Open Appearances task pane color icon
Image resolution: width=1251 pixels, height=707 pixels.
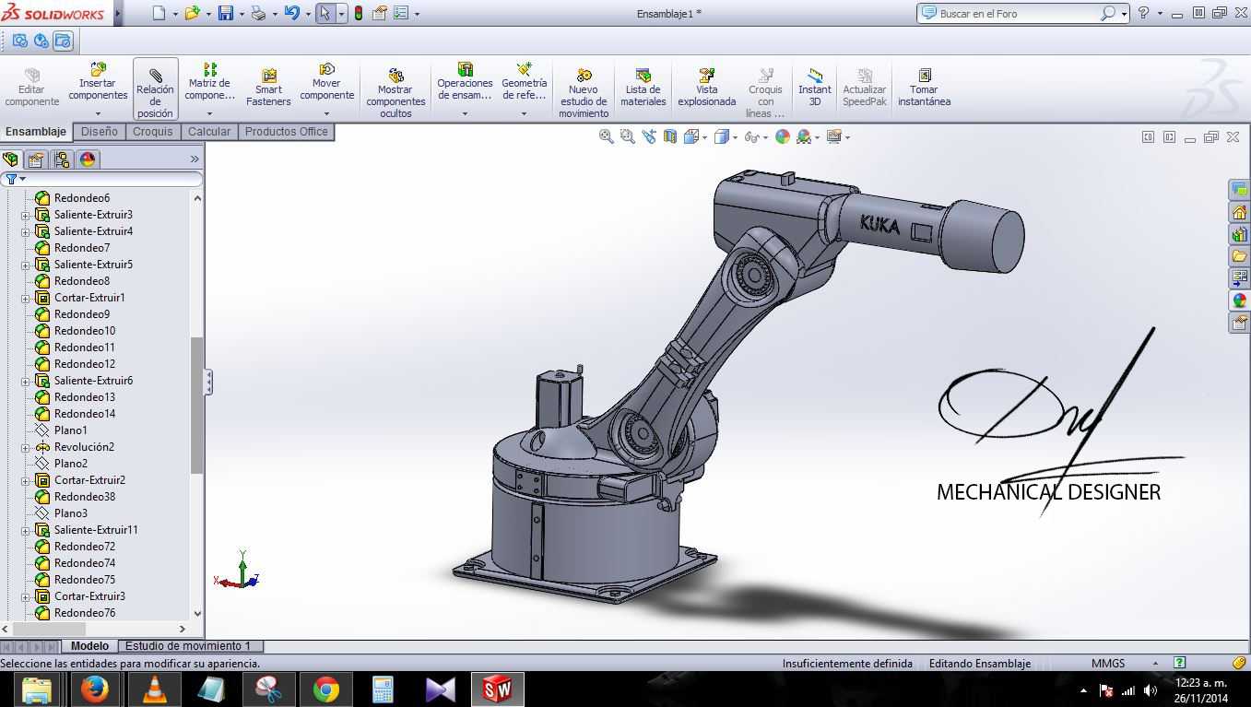(1239, 300)
